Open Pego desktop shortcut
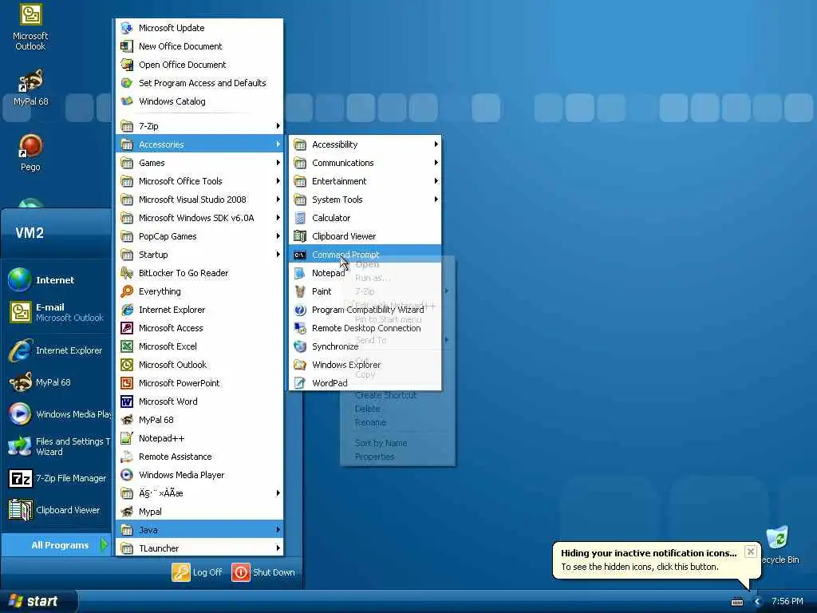817x613 pixels. pyautogui.click(x=30, y=152)
